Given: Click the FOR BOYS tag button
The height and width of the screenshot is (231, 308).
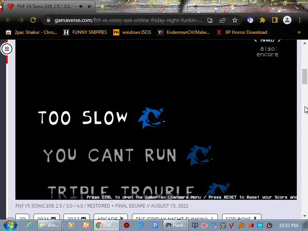Looking at the screenshot, I should point(242,217).
